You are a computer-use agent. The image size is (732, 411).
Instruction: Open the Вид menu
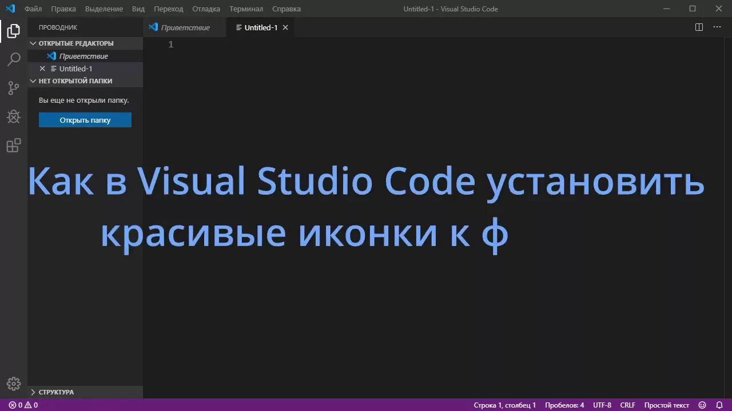tap(138, 9)
